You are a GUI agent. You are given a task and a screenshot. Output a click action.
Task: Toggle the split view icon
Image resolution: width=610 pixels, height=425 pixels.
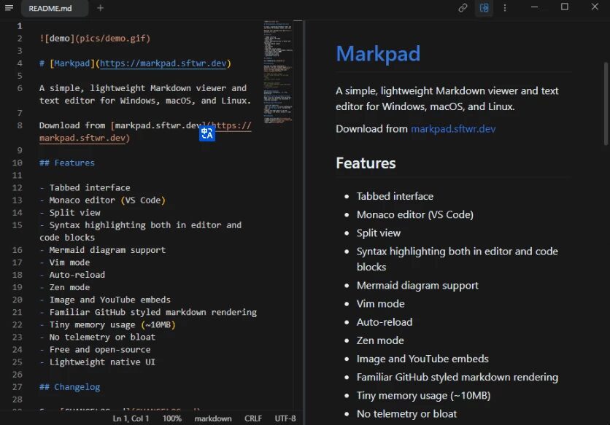coord(484,8)
